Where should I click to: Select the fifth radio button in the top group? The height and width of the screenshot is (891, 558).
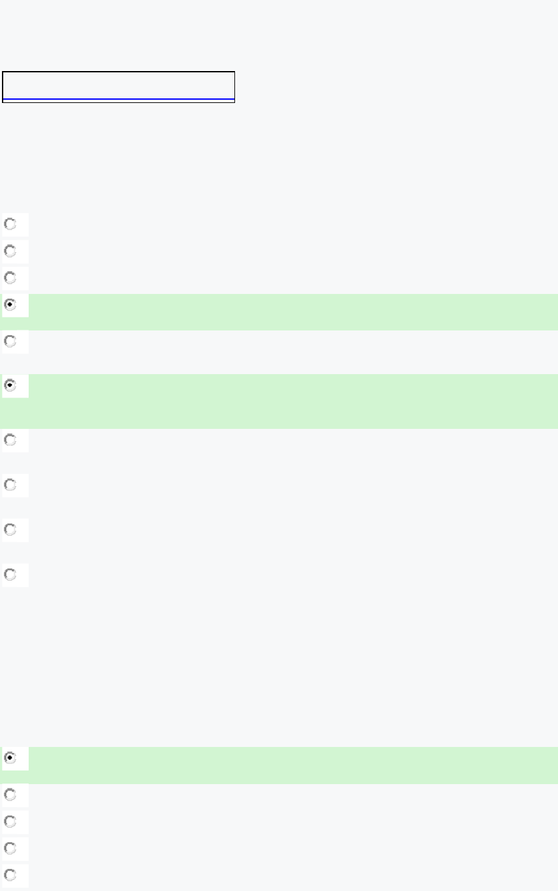10,341
